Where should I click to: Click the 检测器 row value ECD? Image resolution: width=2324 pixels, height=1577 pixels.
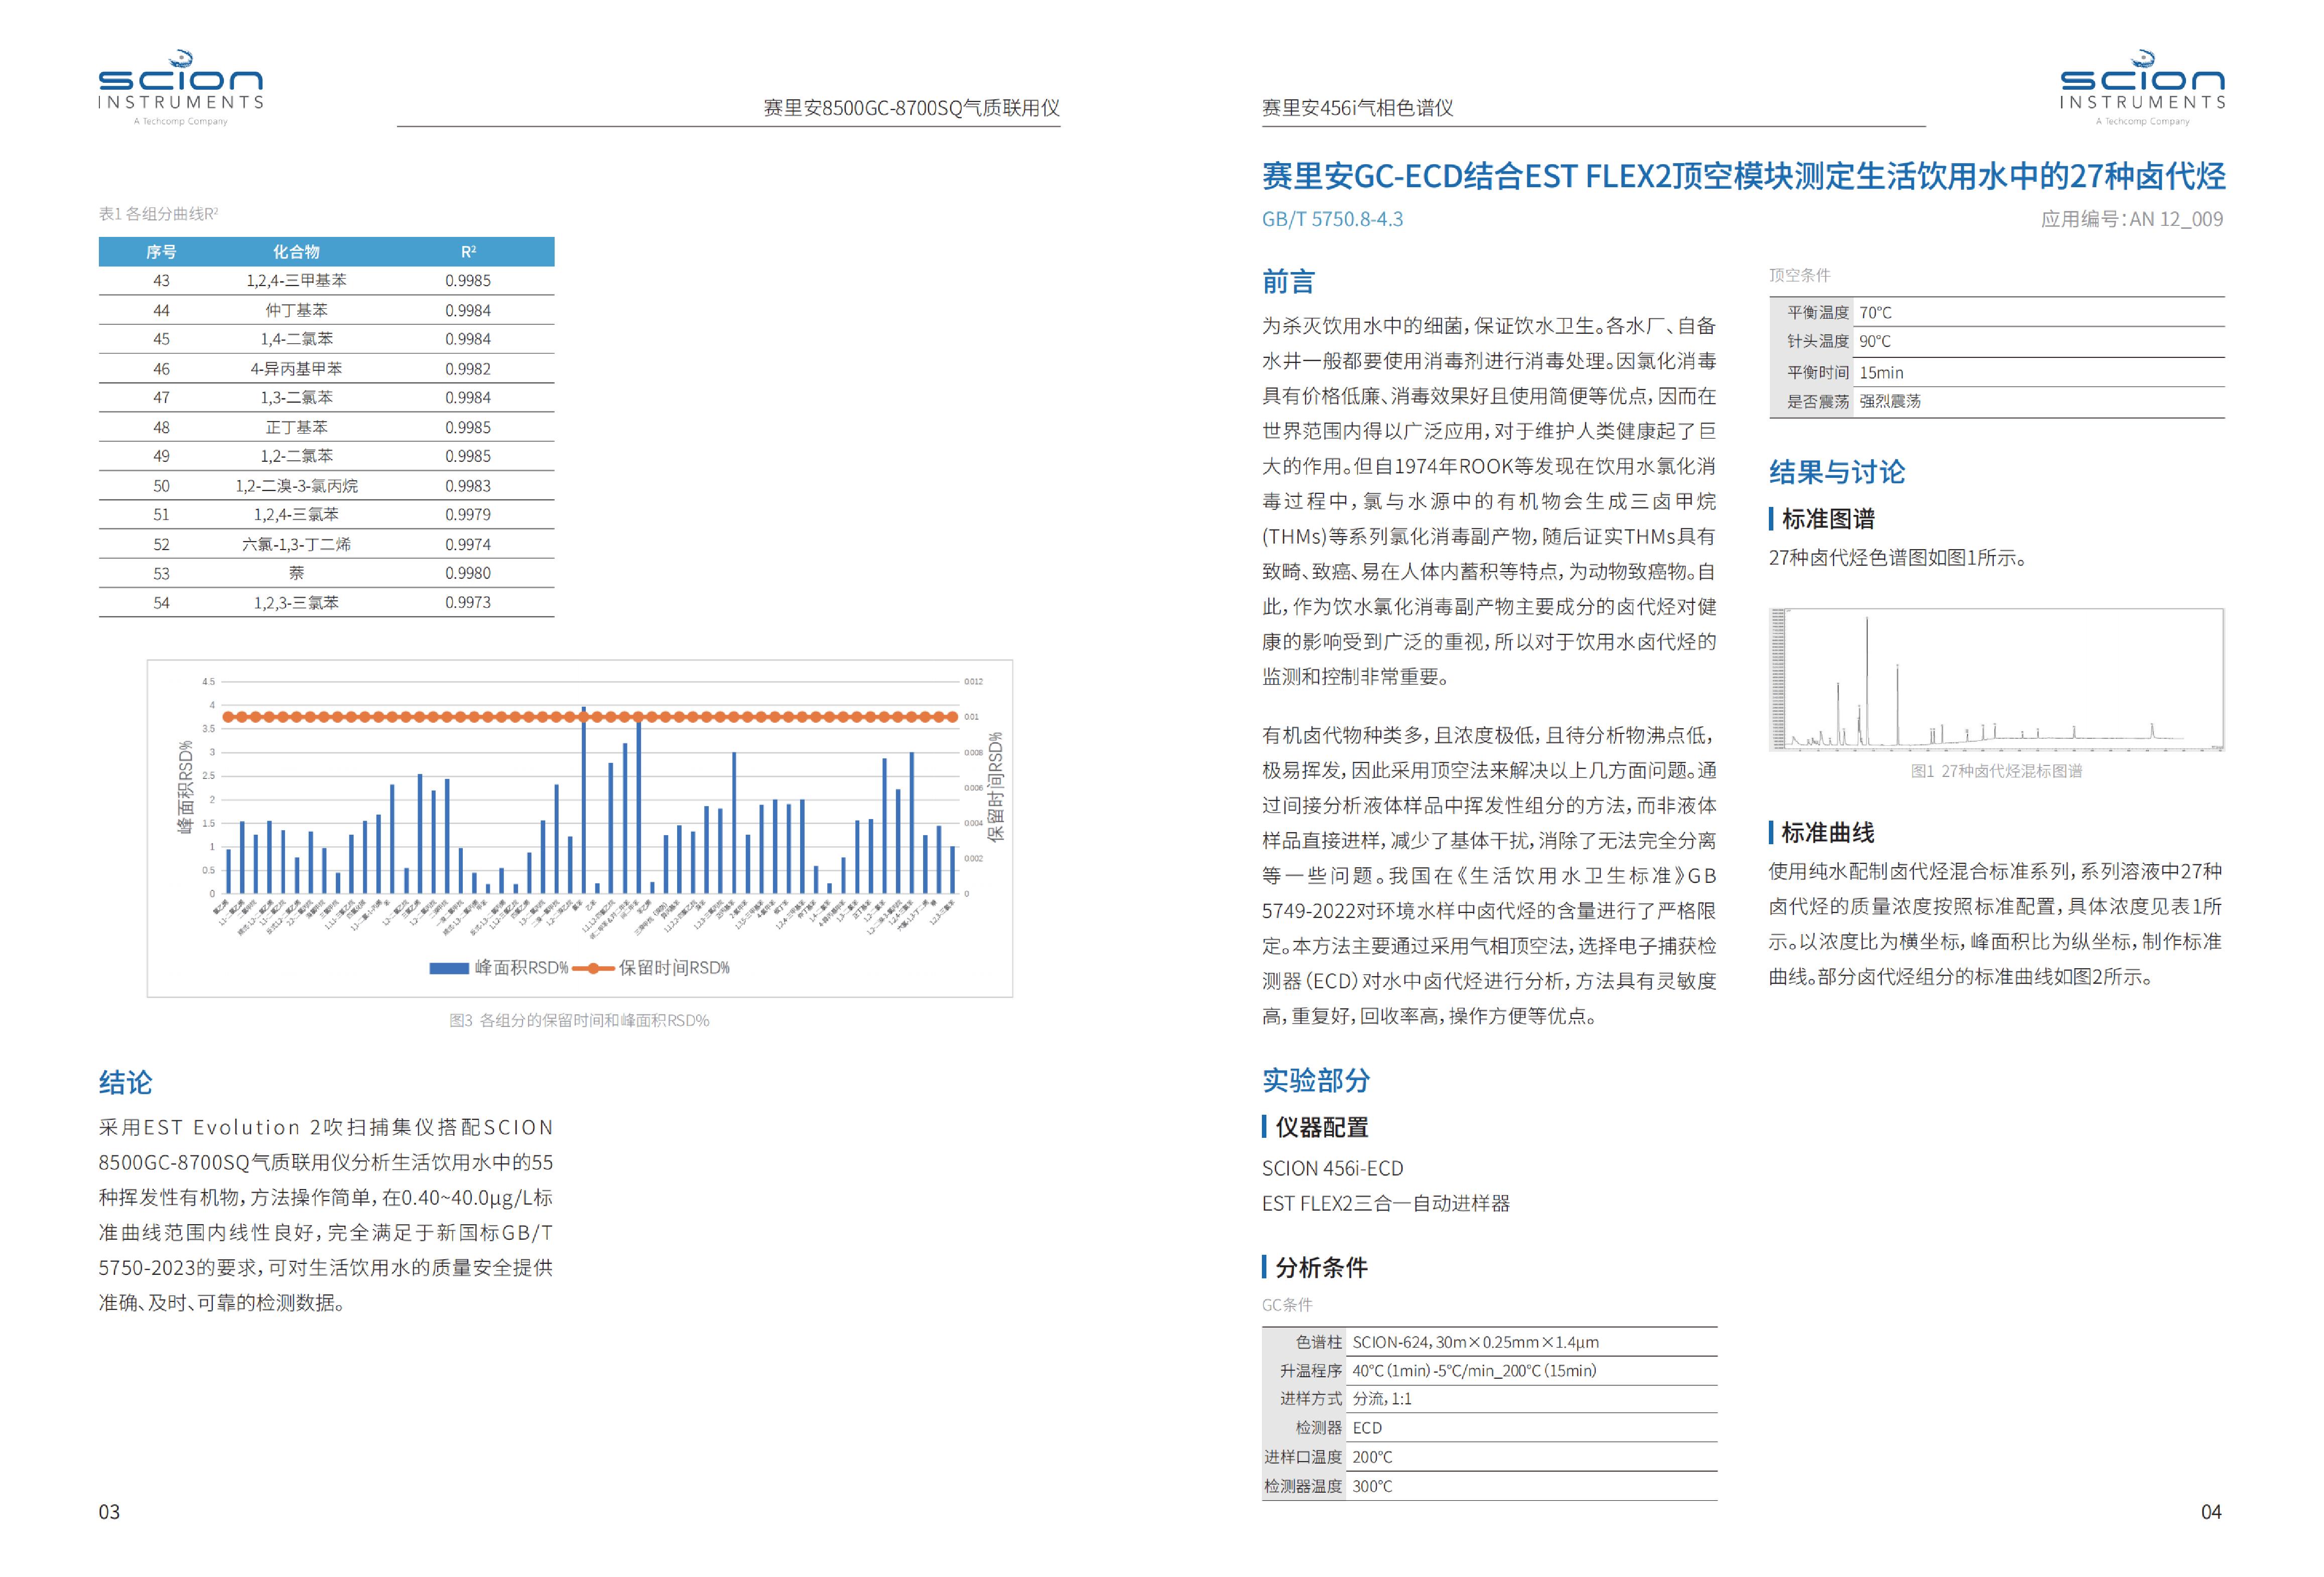1368,1429
